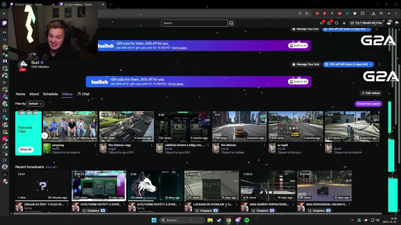401x225 pixels.
Task: Click clip title 'Kis ütközés'
Action: pyautogui.click(x=229, y=145)
